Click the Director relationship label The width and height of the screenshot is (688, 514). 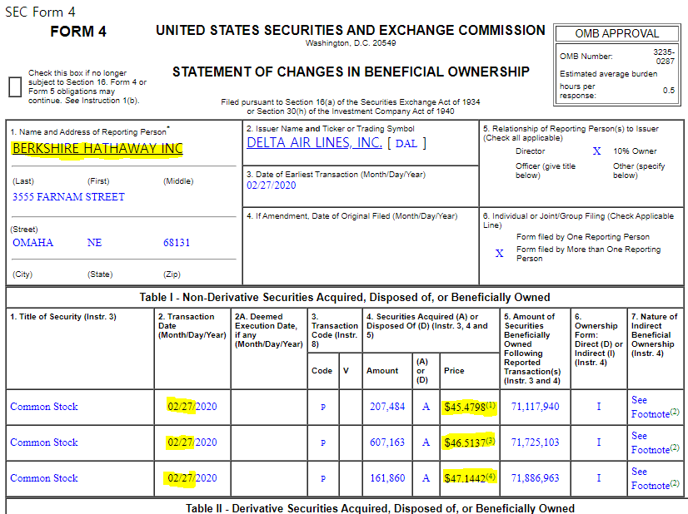[530, 151]
